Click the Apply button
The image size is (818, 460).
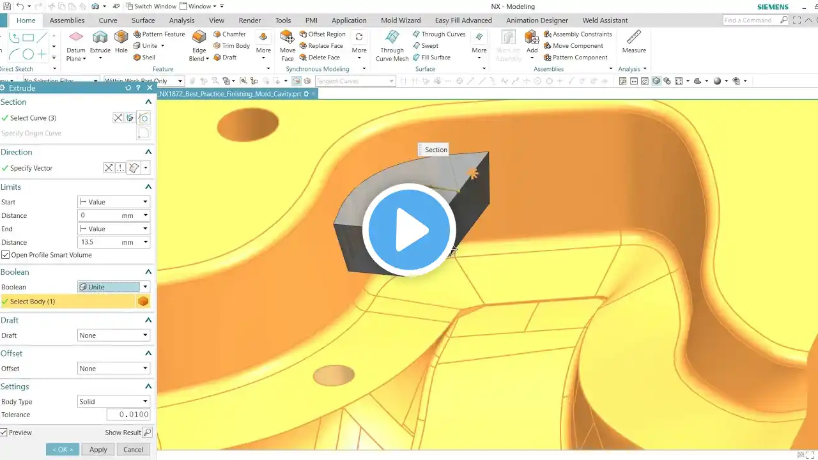[x=98, y=450]
